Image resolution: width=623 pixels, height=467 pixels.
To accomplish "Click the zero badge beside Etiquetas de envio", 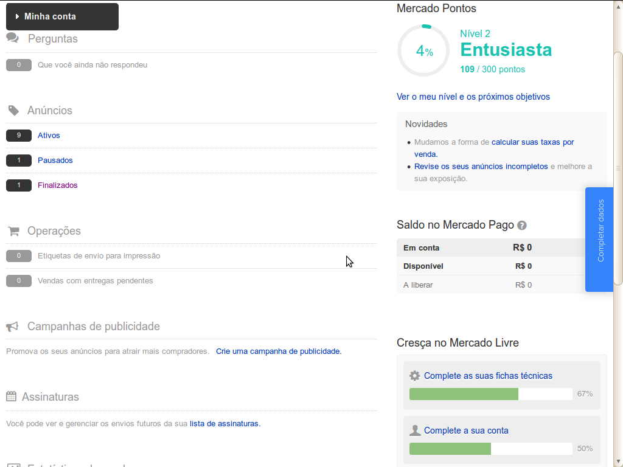I will tap(19, 256).
